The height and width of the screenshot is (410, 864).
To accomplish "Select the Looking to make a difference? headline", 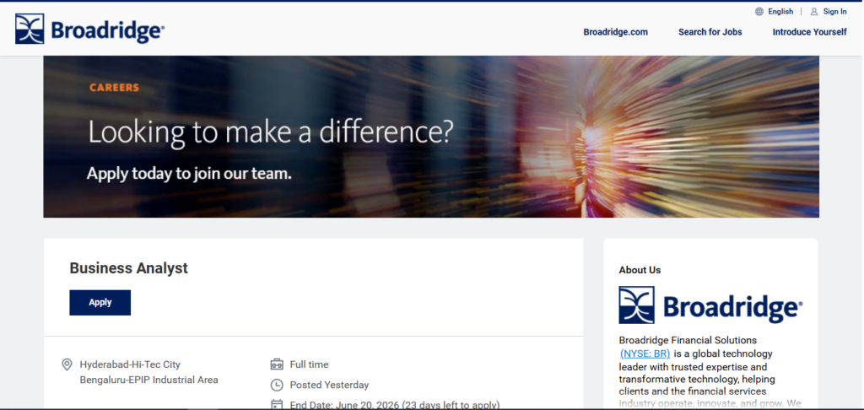I will (x=271, y=132).
